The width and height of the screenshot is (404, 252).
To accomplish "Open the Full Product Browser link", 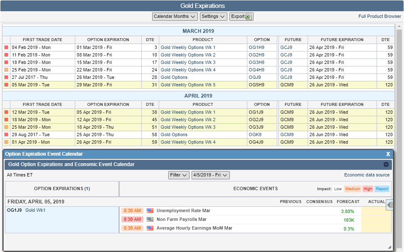I will coord(379,17).
